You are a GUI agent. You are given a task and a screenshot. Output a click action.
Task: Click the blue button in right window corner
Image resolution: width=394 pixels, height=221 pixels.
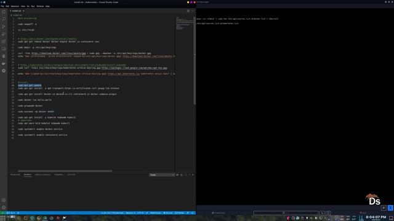pos(390,207)
